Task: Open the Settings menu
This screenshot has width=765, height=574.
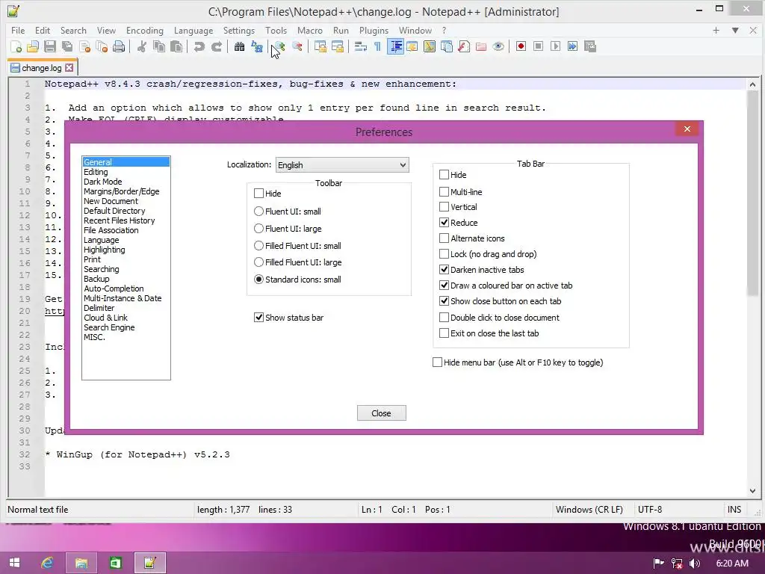Action: (238, 30)
